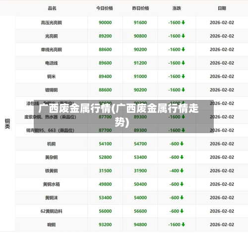Select the product name 高压光亮铜
The width and height of the screenshot is (248, 233).
(x=52, y=22)
